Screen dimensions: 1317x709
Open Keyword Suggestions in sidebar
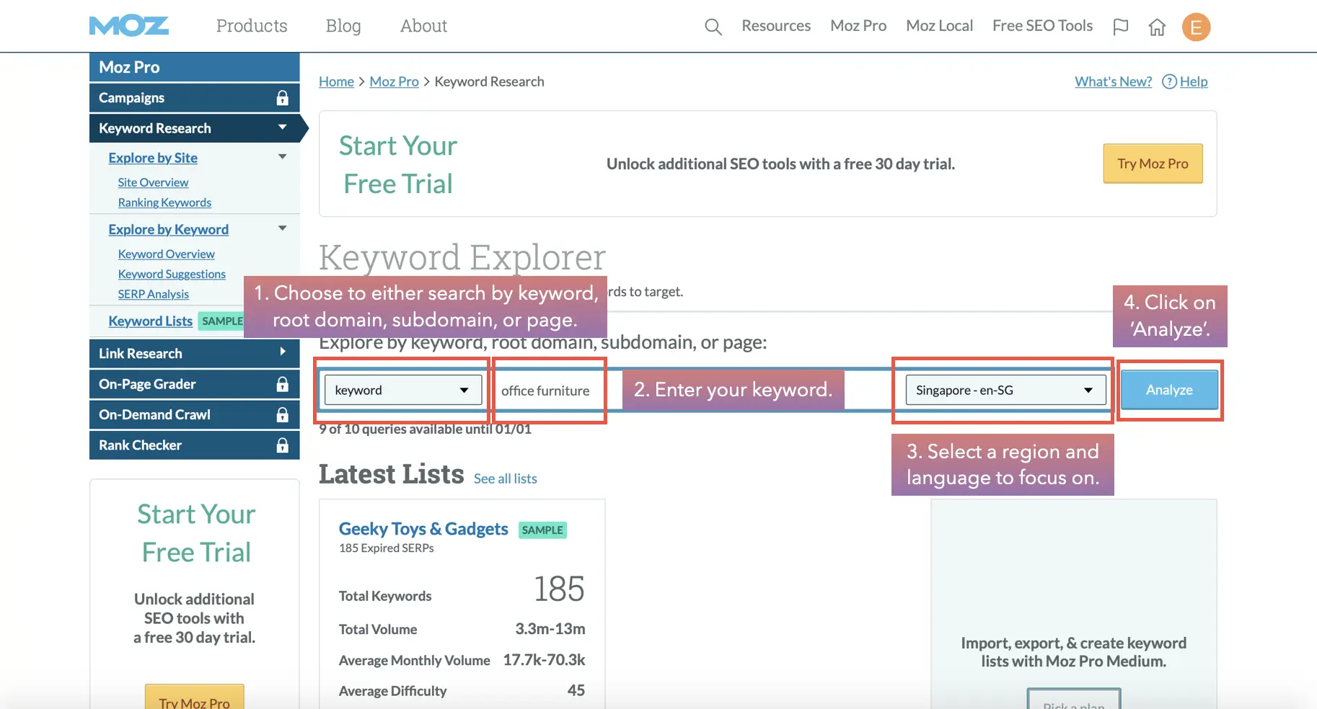tap(172, 274)
